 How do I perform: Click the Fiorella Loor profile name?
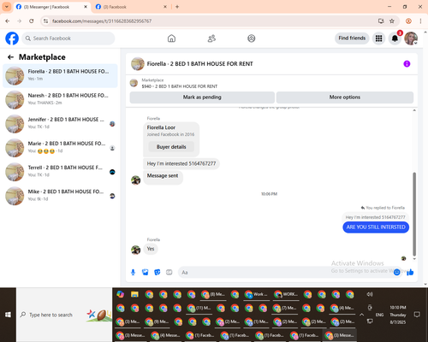pyautogui.click(x=161, y=127)
